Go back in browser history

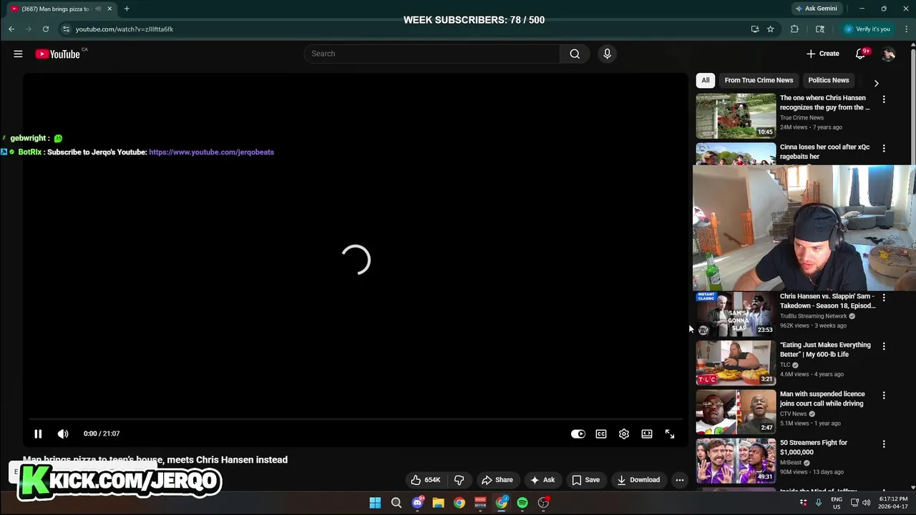click(x=11, y=29)
